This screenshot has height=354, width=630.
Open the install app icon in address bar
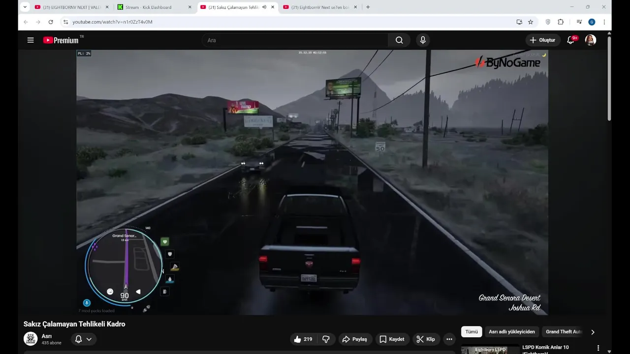point(519,22)
